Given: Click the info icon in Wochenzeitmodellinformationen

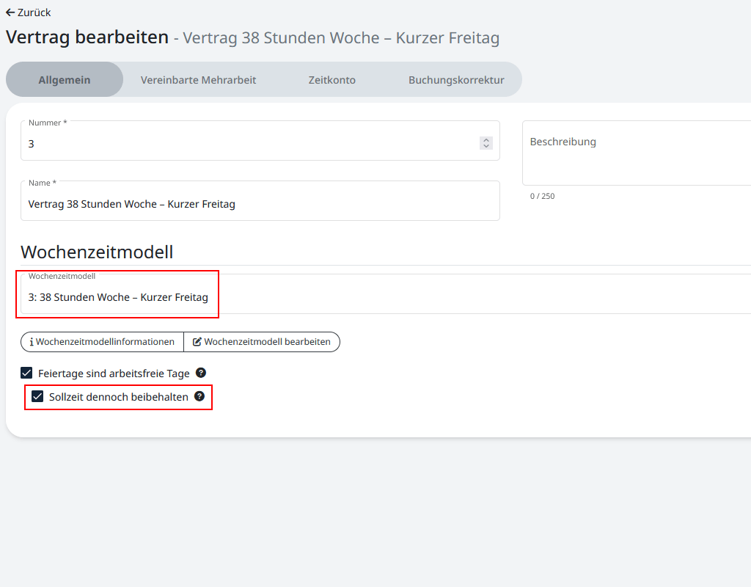Looking at the screenshot, I should tap(32, 342).
